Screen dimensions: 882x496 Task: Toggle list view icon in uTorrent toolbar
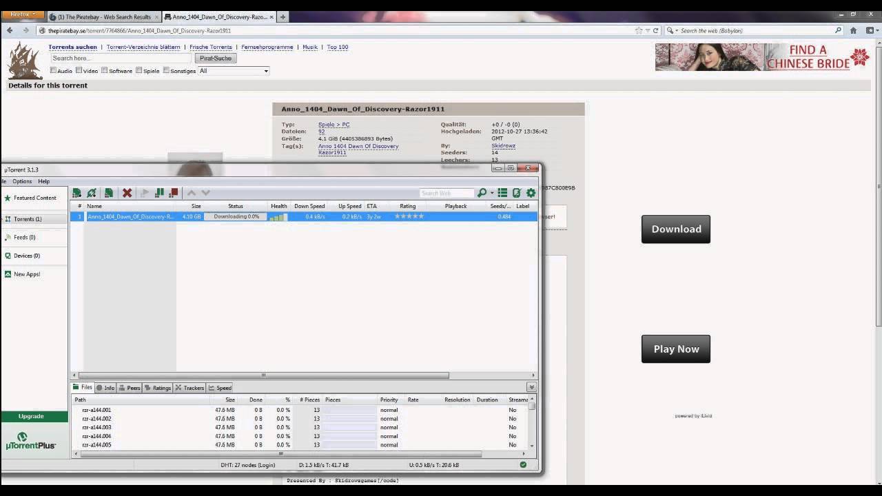tap(502, 193)
